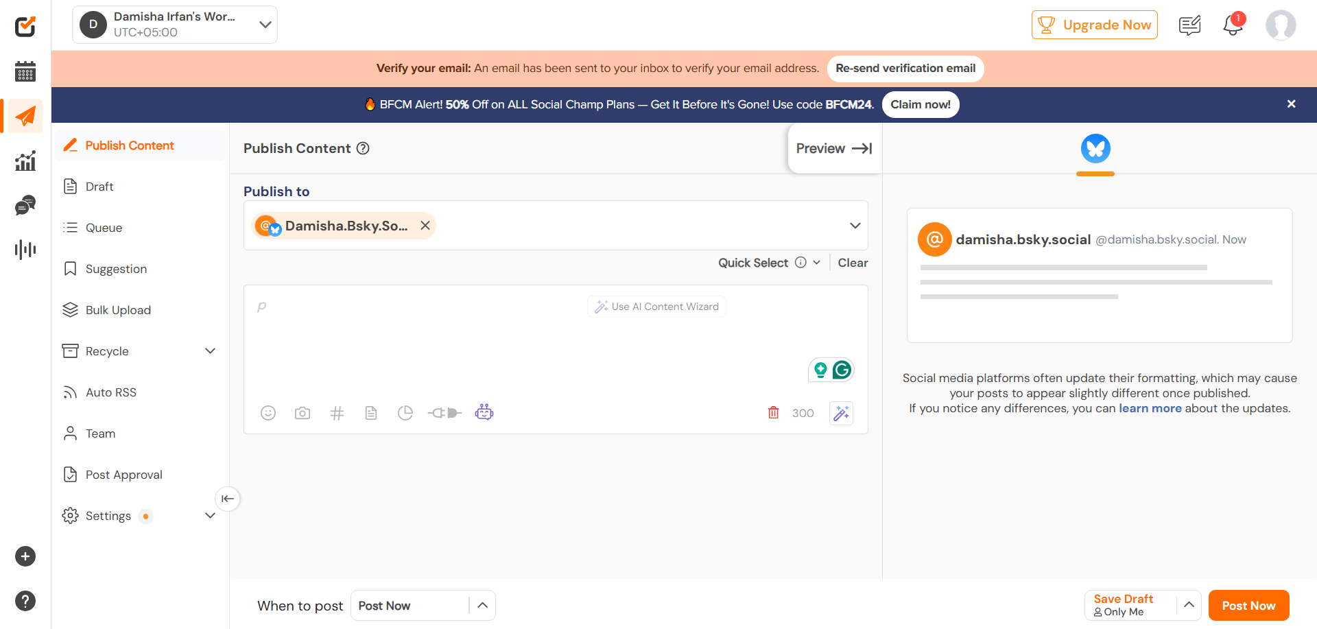Click the damisha.bsky.social preview card

pos(1100,275)
